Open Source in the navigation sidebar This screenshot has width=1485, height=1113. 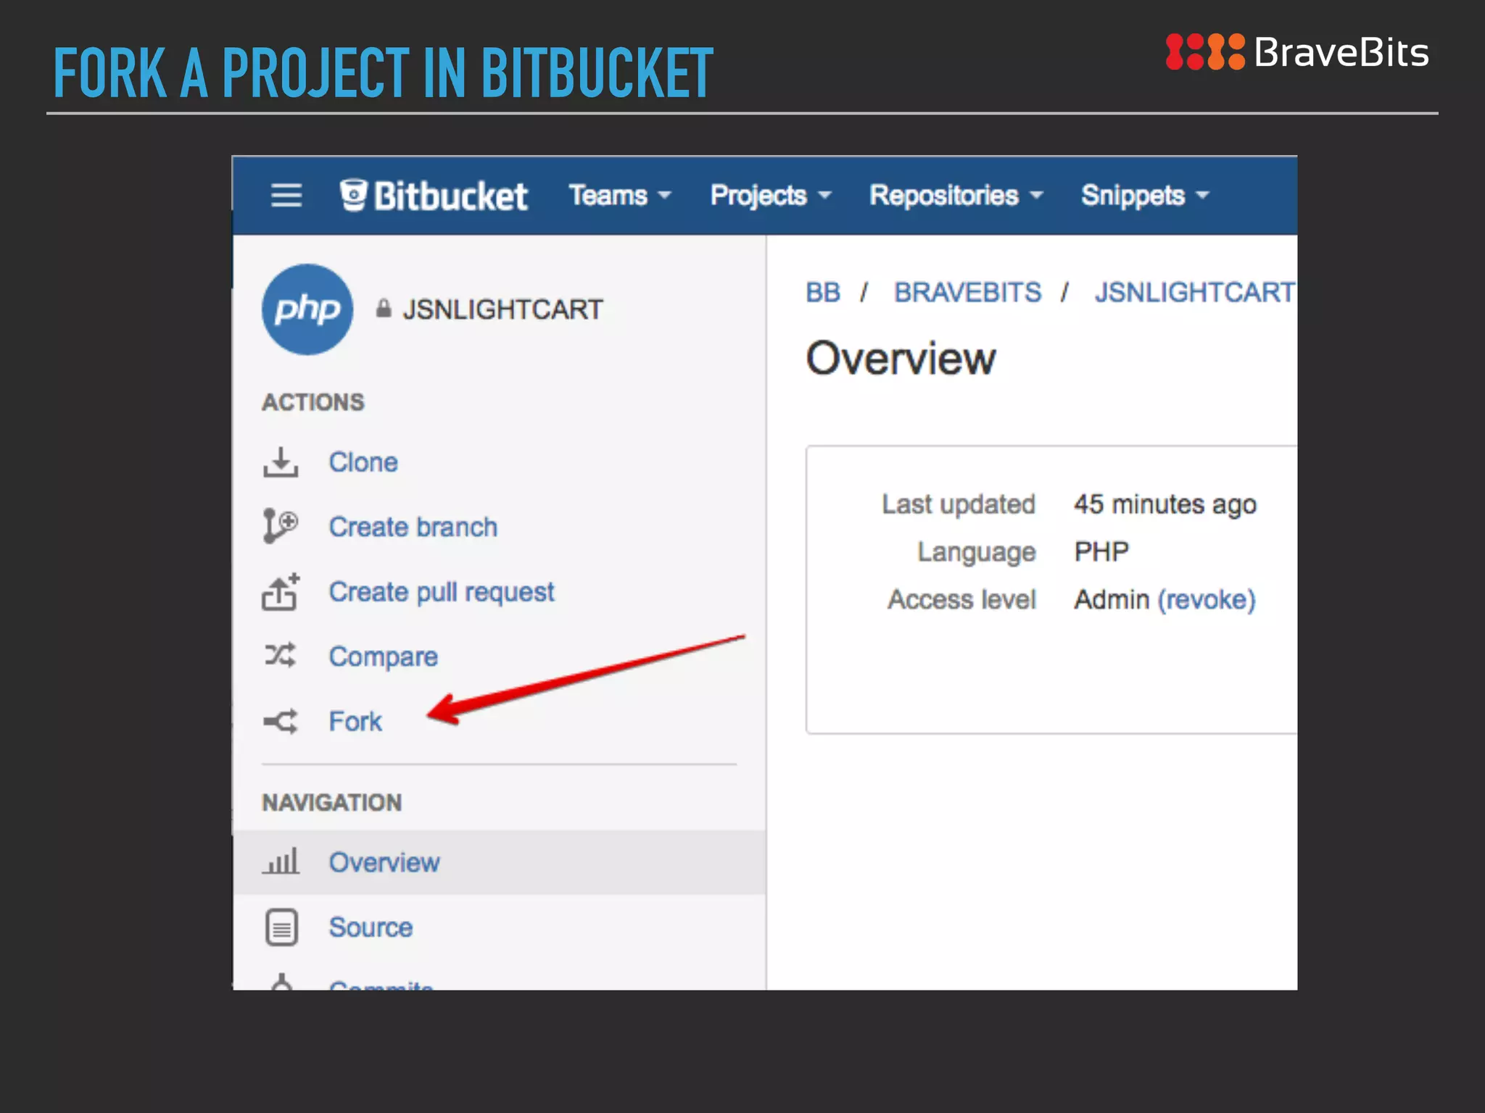pyautogui.click(x=371, y=927)
